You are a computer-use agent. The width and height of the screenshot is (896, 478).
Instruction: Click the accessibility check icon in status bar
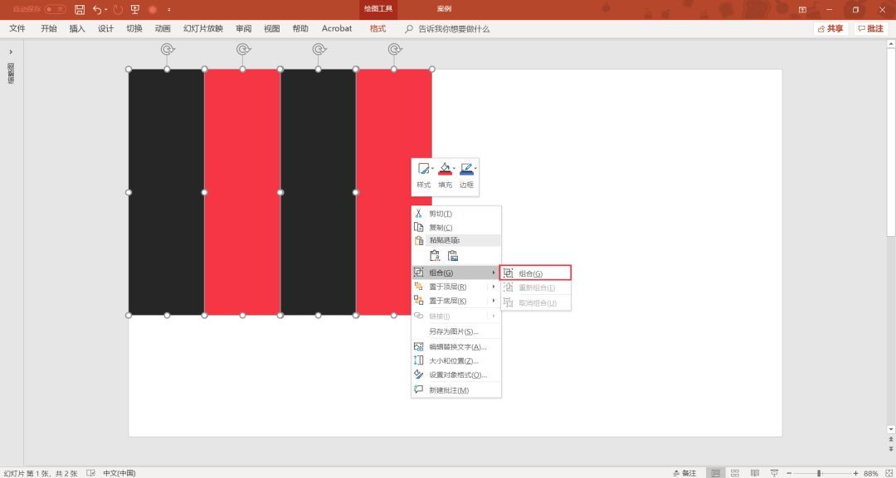click(91, 473)
